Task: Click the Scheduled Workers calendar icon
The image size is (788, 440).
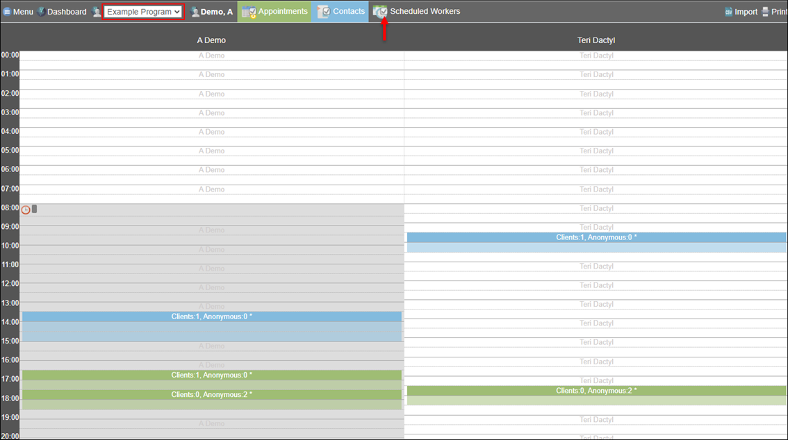Action: pyautogui.click(x=380, y=12)
